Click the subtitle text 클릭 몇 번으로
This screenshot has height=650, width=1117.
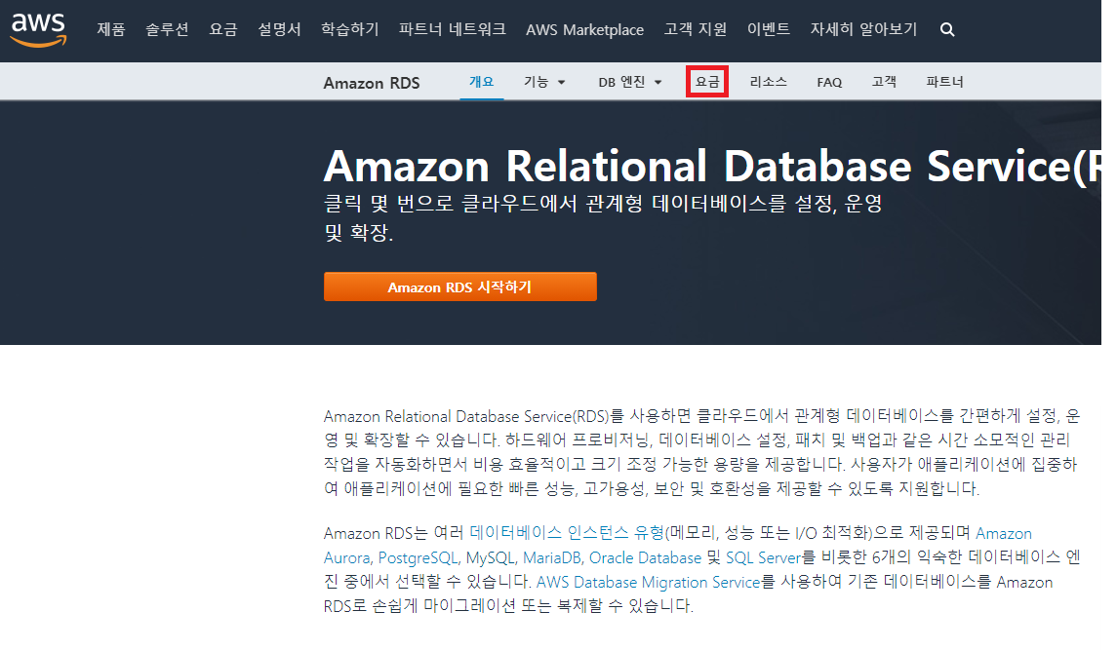[388, 204]
